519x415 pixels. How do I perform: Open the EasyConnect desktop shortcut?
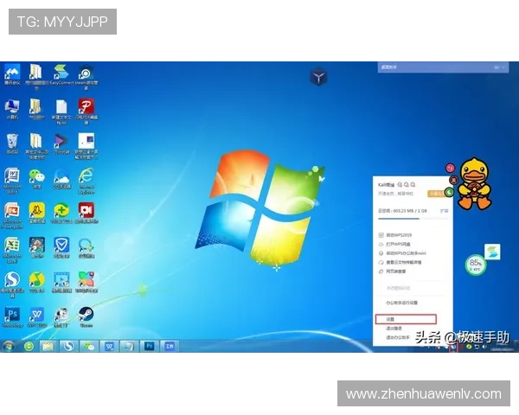click(x=61, y=73)
